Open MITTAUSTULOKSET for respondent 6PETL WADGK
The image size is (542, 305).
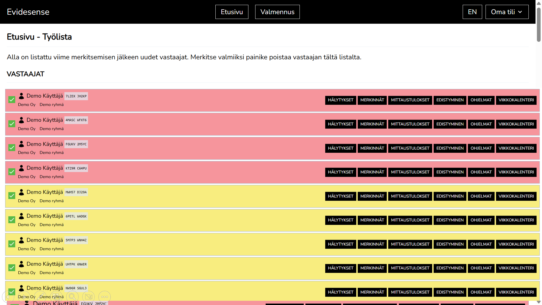(410, 220)
